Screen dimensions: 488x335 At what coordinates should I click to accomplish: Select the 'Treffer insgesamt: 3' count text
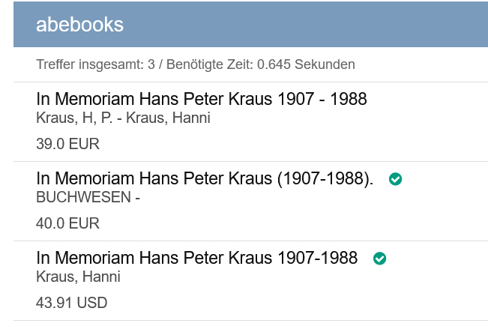click(x=95, y=64)
